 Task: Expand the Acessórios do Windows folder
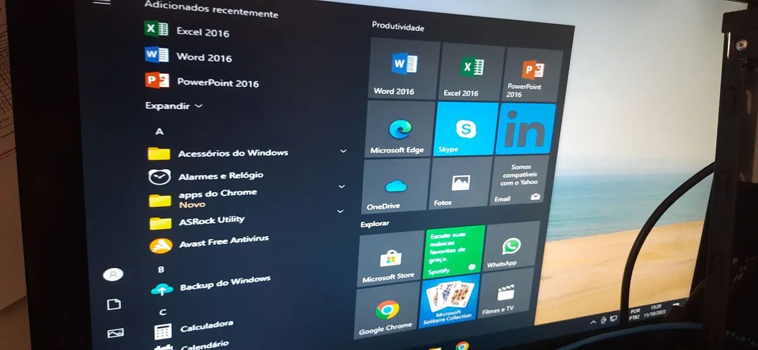(x=343, y=152)
